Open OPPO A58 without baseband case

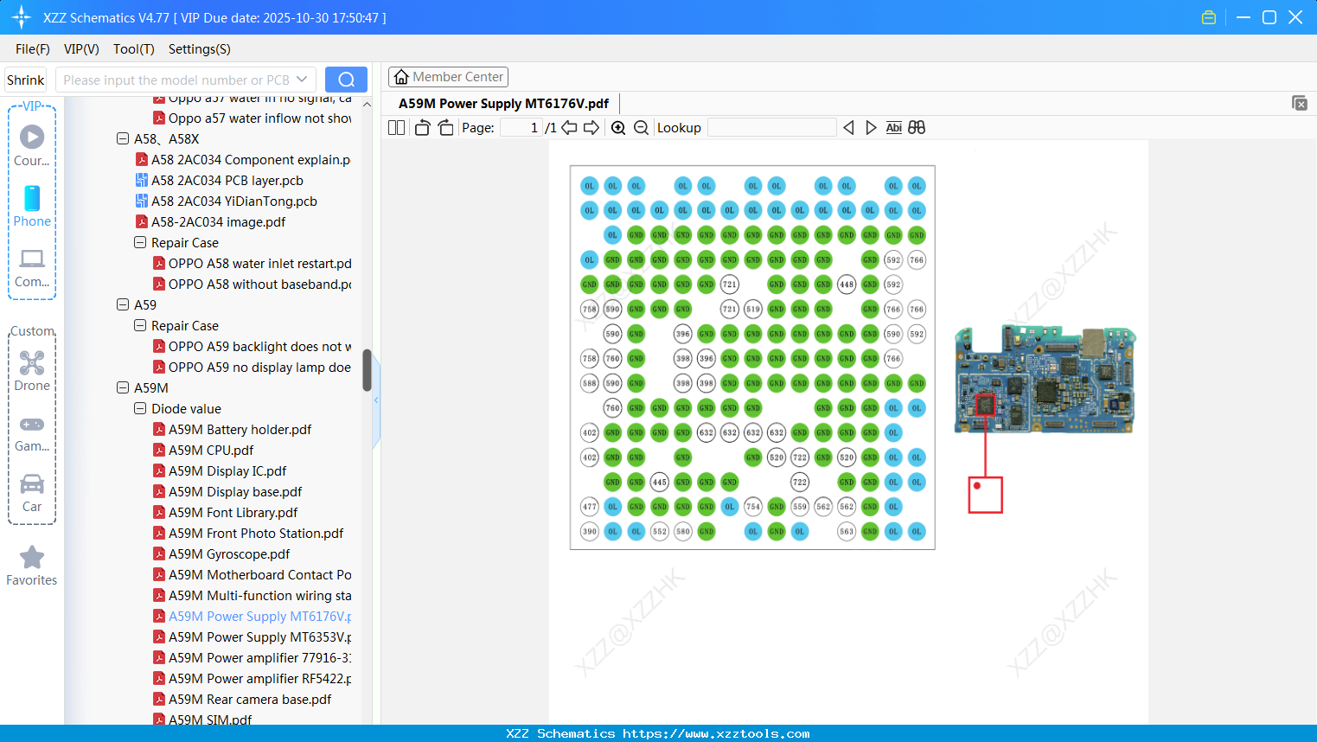[259, 285]
